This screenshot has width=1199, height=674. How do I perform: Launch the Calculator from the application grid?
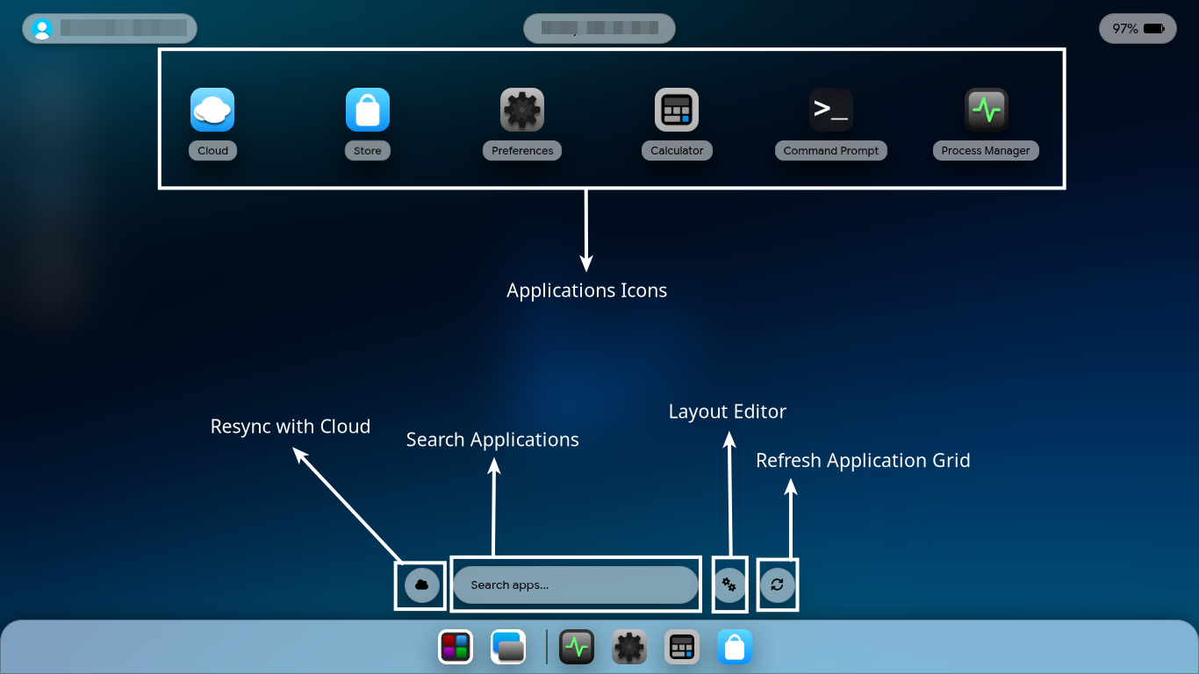pyautogui.click(x=677, y=111)
